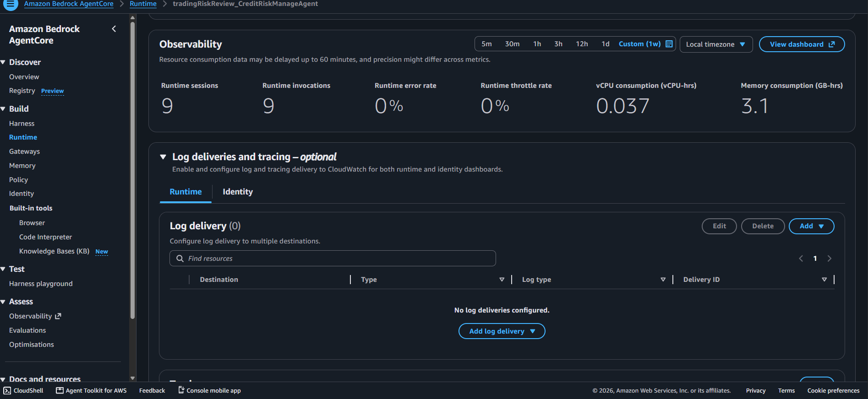Viewport: 868px width, 399px height.
Task: Click the Edit button in Log delivery
Action: coord(719,226)
